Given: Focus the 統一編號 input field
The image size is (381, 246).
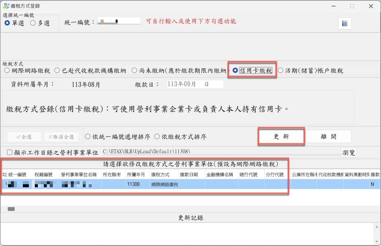Looking at the screenshot, I should click(119, 21).
